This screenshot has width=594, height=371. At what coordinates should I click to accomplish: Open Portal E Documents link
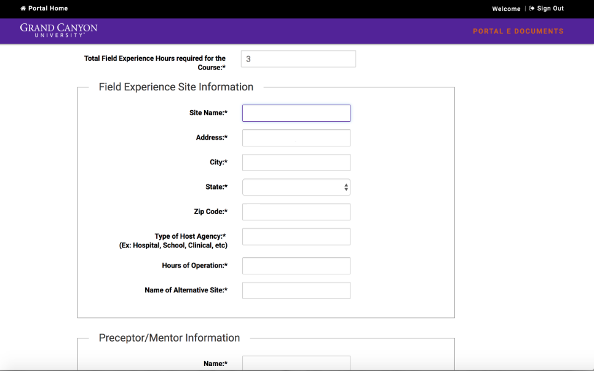click(x=518, y=31)
